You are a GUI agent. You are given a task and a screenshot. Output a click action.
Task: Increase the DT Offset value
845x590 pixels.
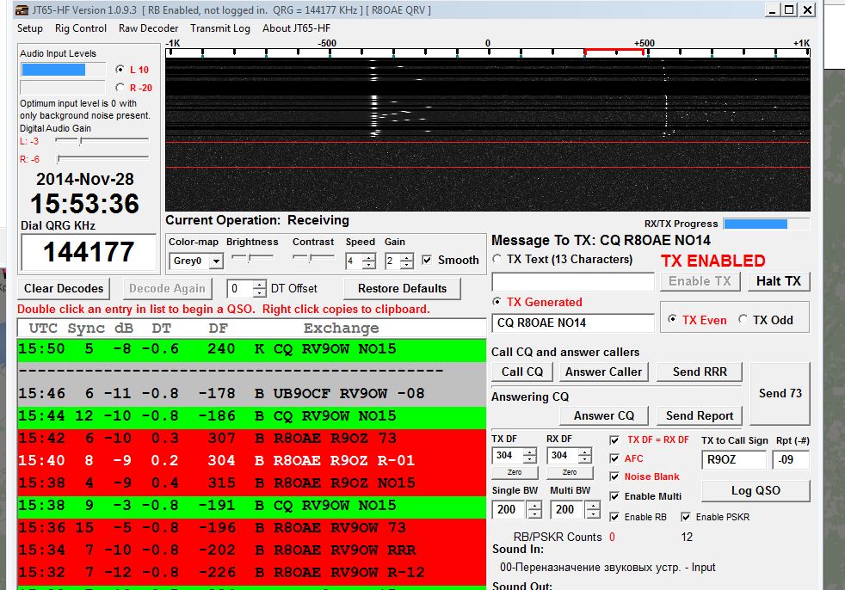(261, 285)
